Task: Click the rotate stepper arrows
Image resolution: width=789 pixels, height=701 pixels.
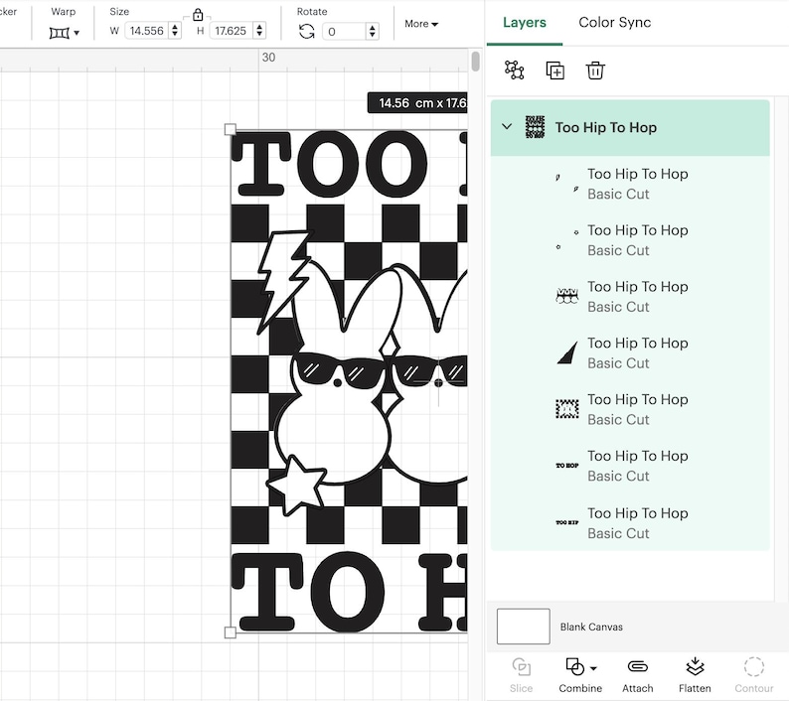Action: [372, 32]
